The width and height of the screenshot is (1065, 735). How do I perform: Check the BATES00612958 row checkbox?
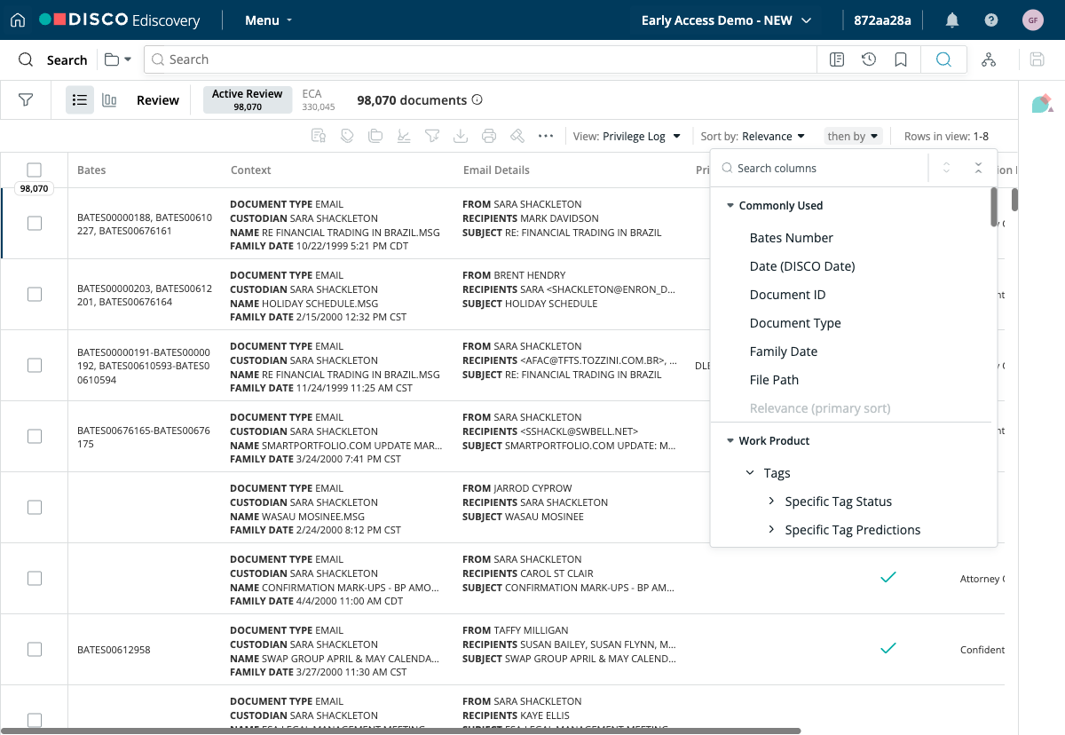(x=34, y=650)
